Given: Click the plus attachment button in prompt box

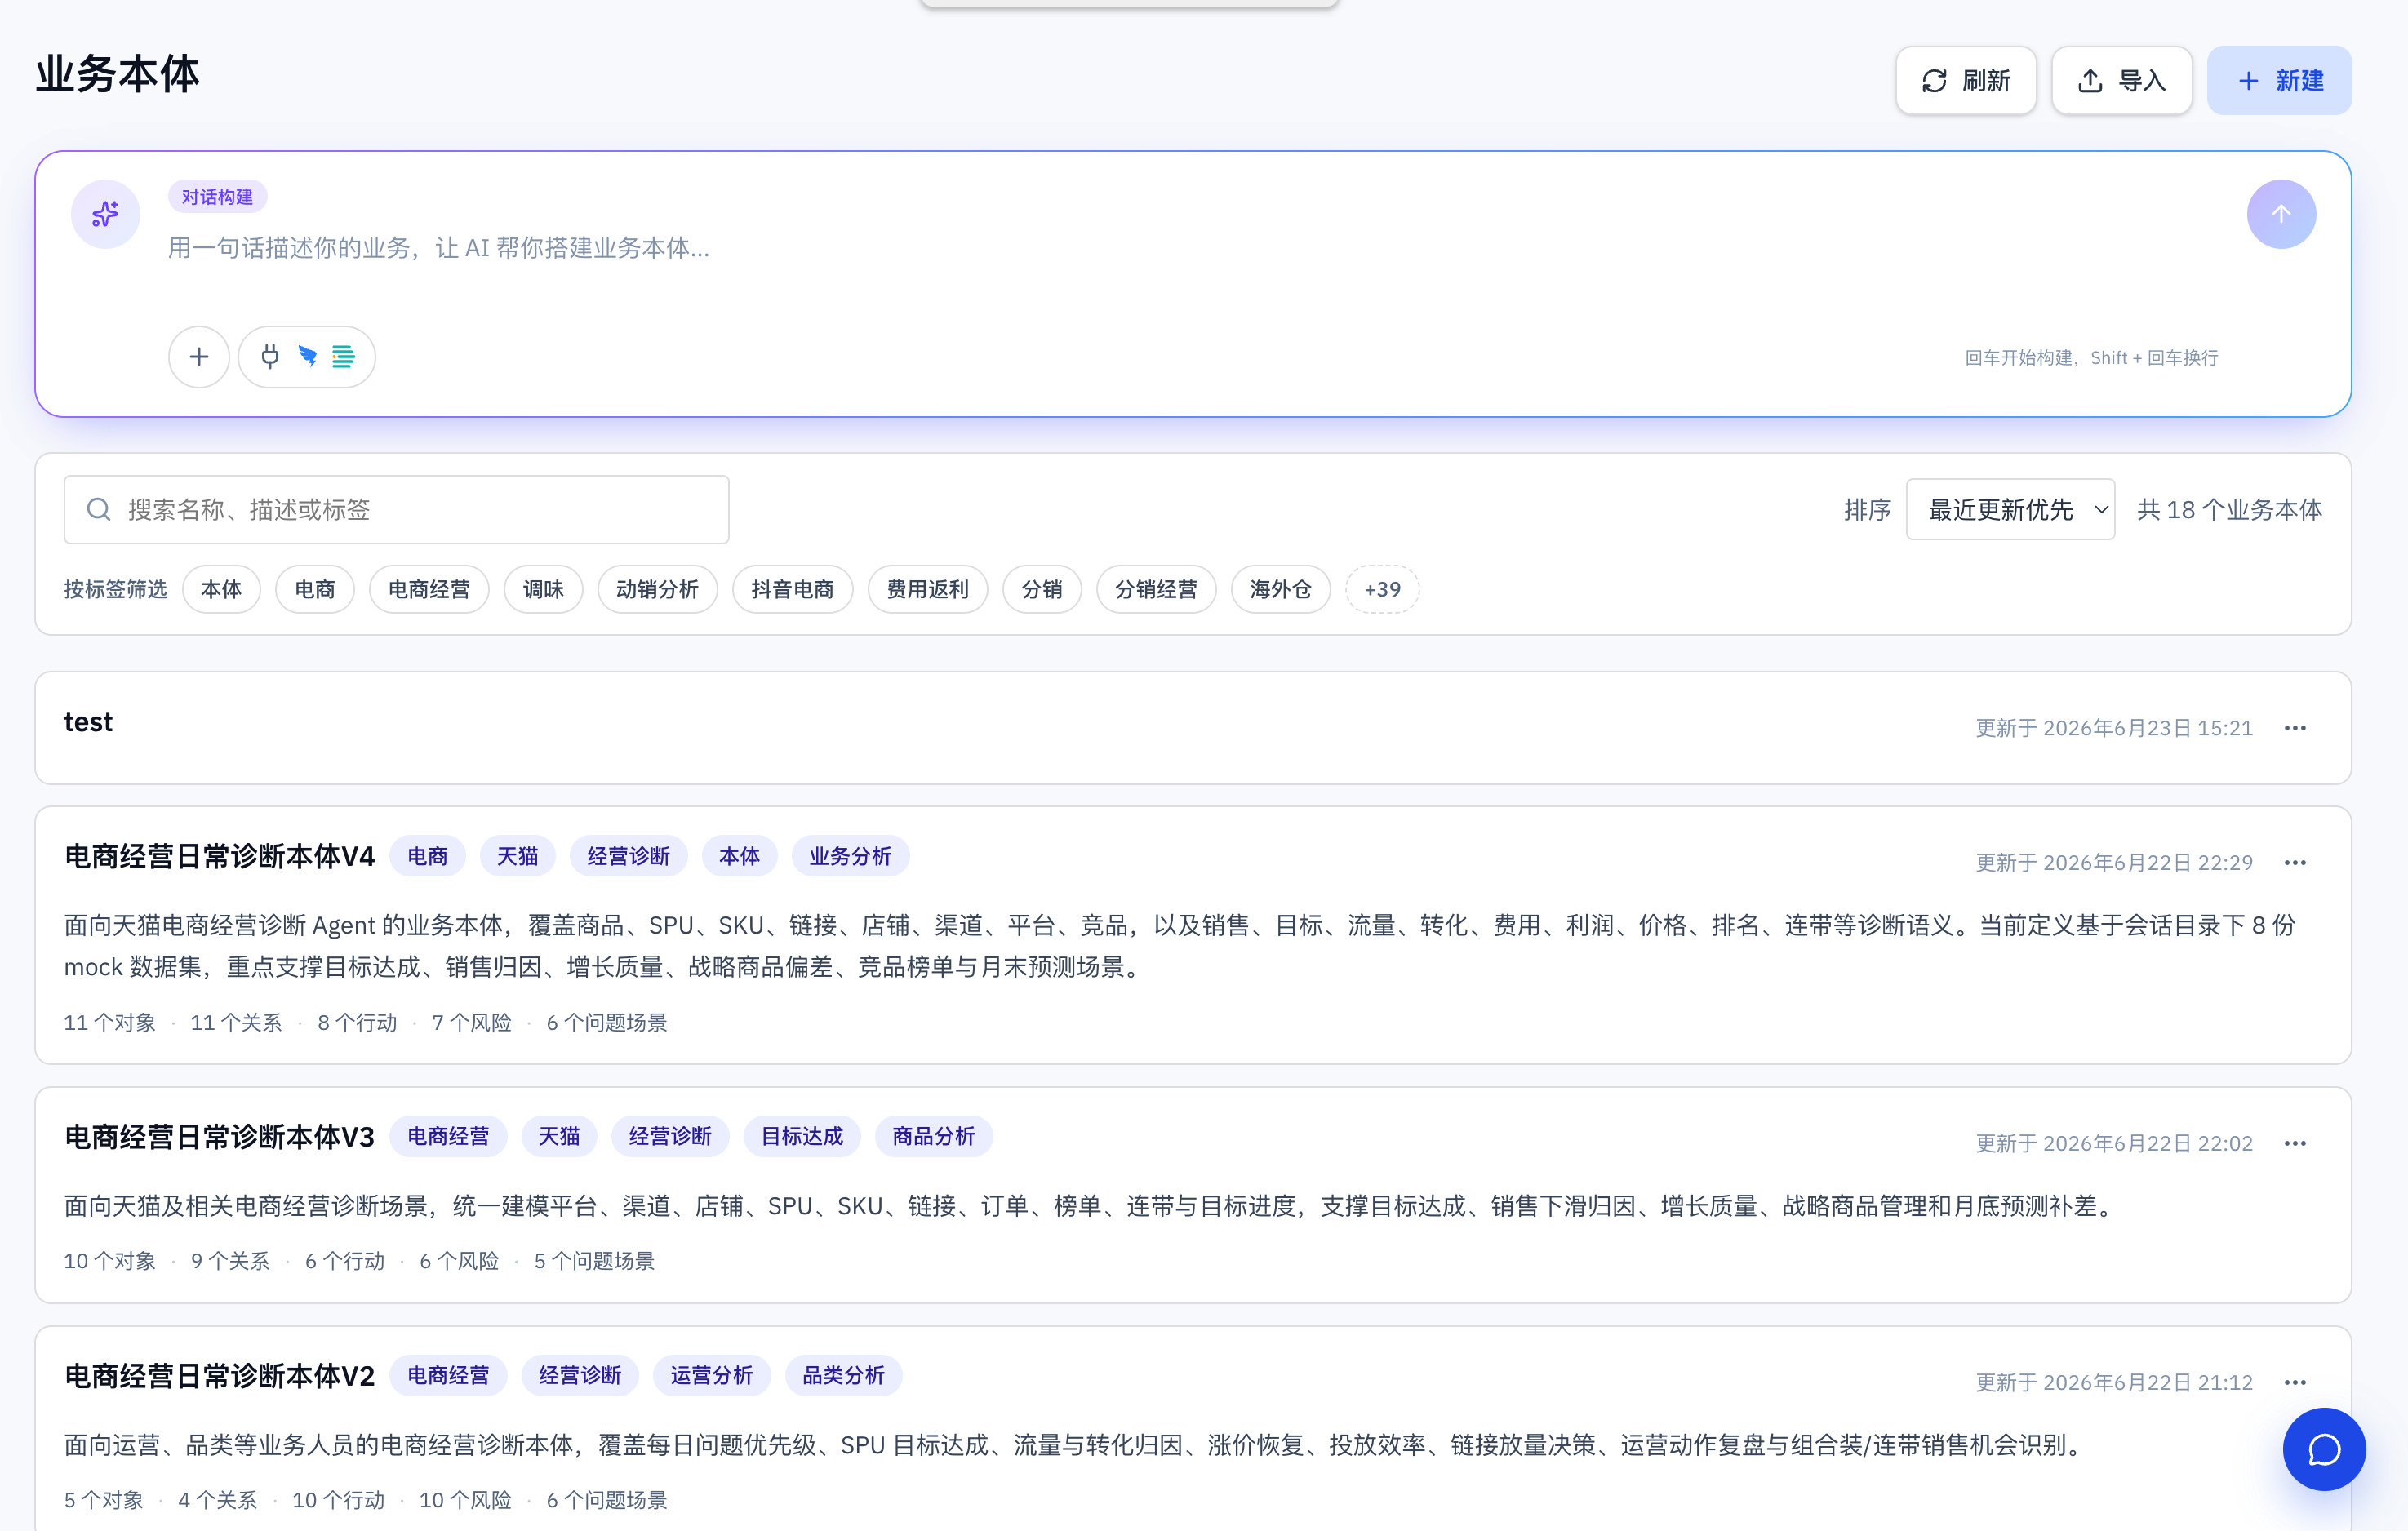Looking at the screenshot, I should click(199, 357).
